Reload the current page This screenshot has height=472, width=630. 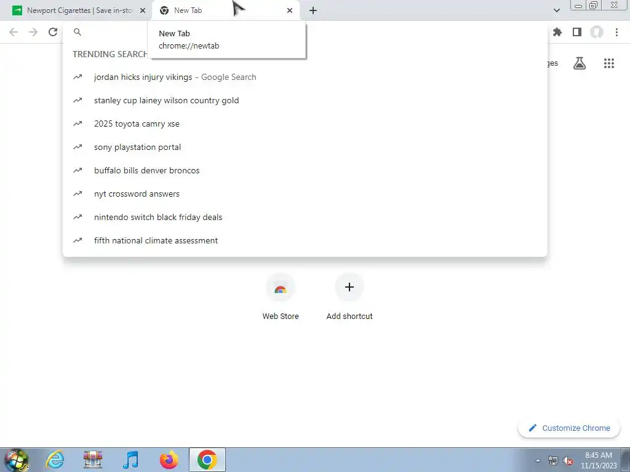coord(53,32)
